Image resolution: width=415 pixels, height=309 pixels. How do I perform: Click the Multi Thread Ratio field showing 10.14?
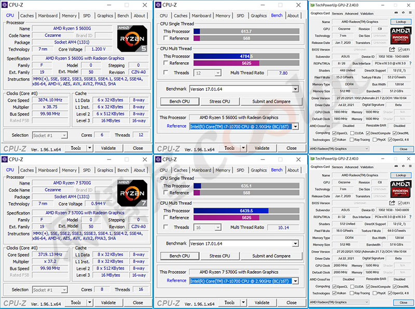coord(283,228)
